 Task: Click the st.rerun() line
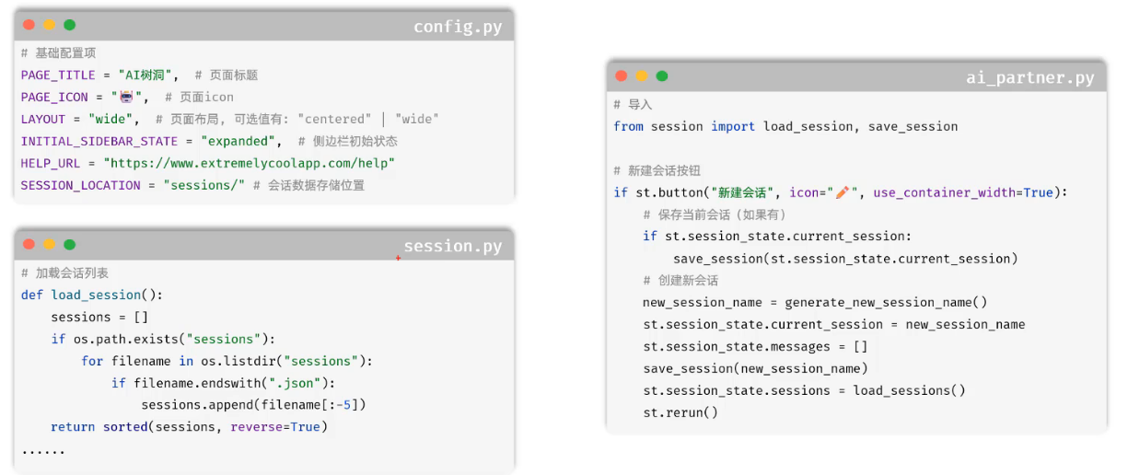click(x=680, y=412)
